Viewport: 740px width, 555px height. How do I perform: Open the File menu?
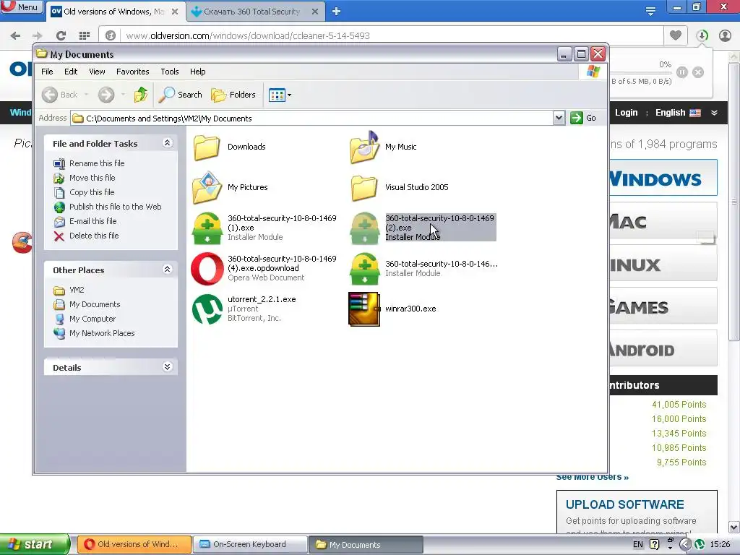[x=47, y=72]
